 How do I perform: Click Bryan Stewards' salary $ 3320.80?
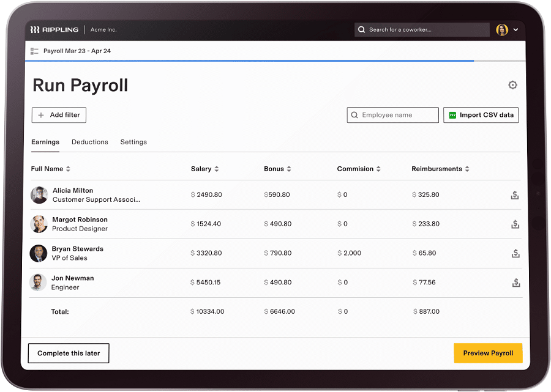(206, 253)
